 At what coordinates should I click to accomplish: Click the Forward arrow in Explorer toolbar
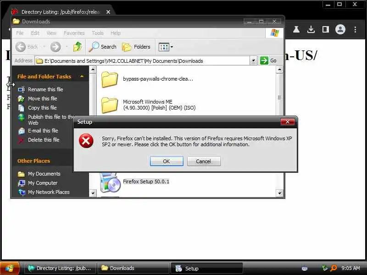56,47
